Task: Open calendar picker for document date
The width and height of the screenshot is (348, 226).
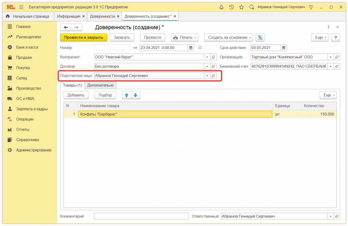Action: (191, 48)
